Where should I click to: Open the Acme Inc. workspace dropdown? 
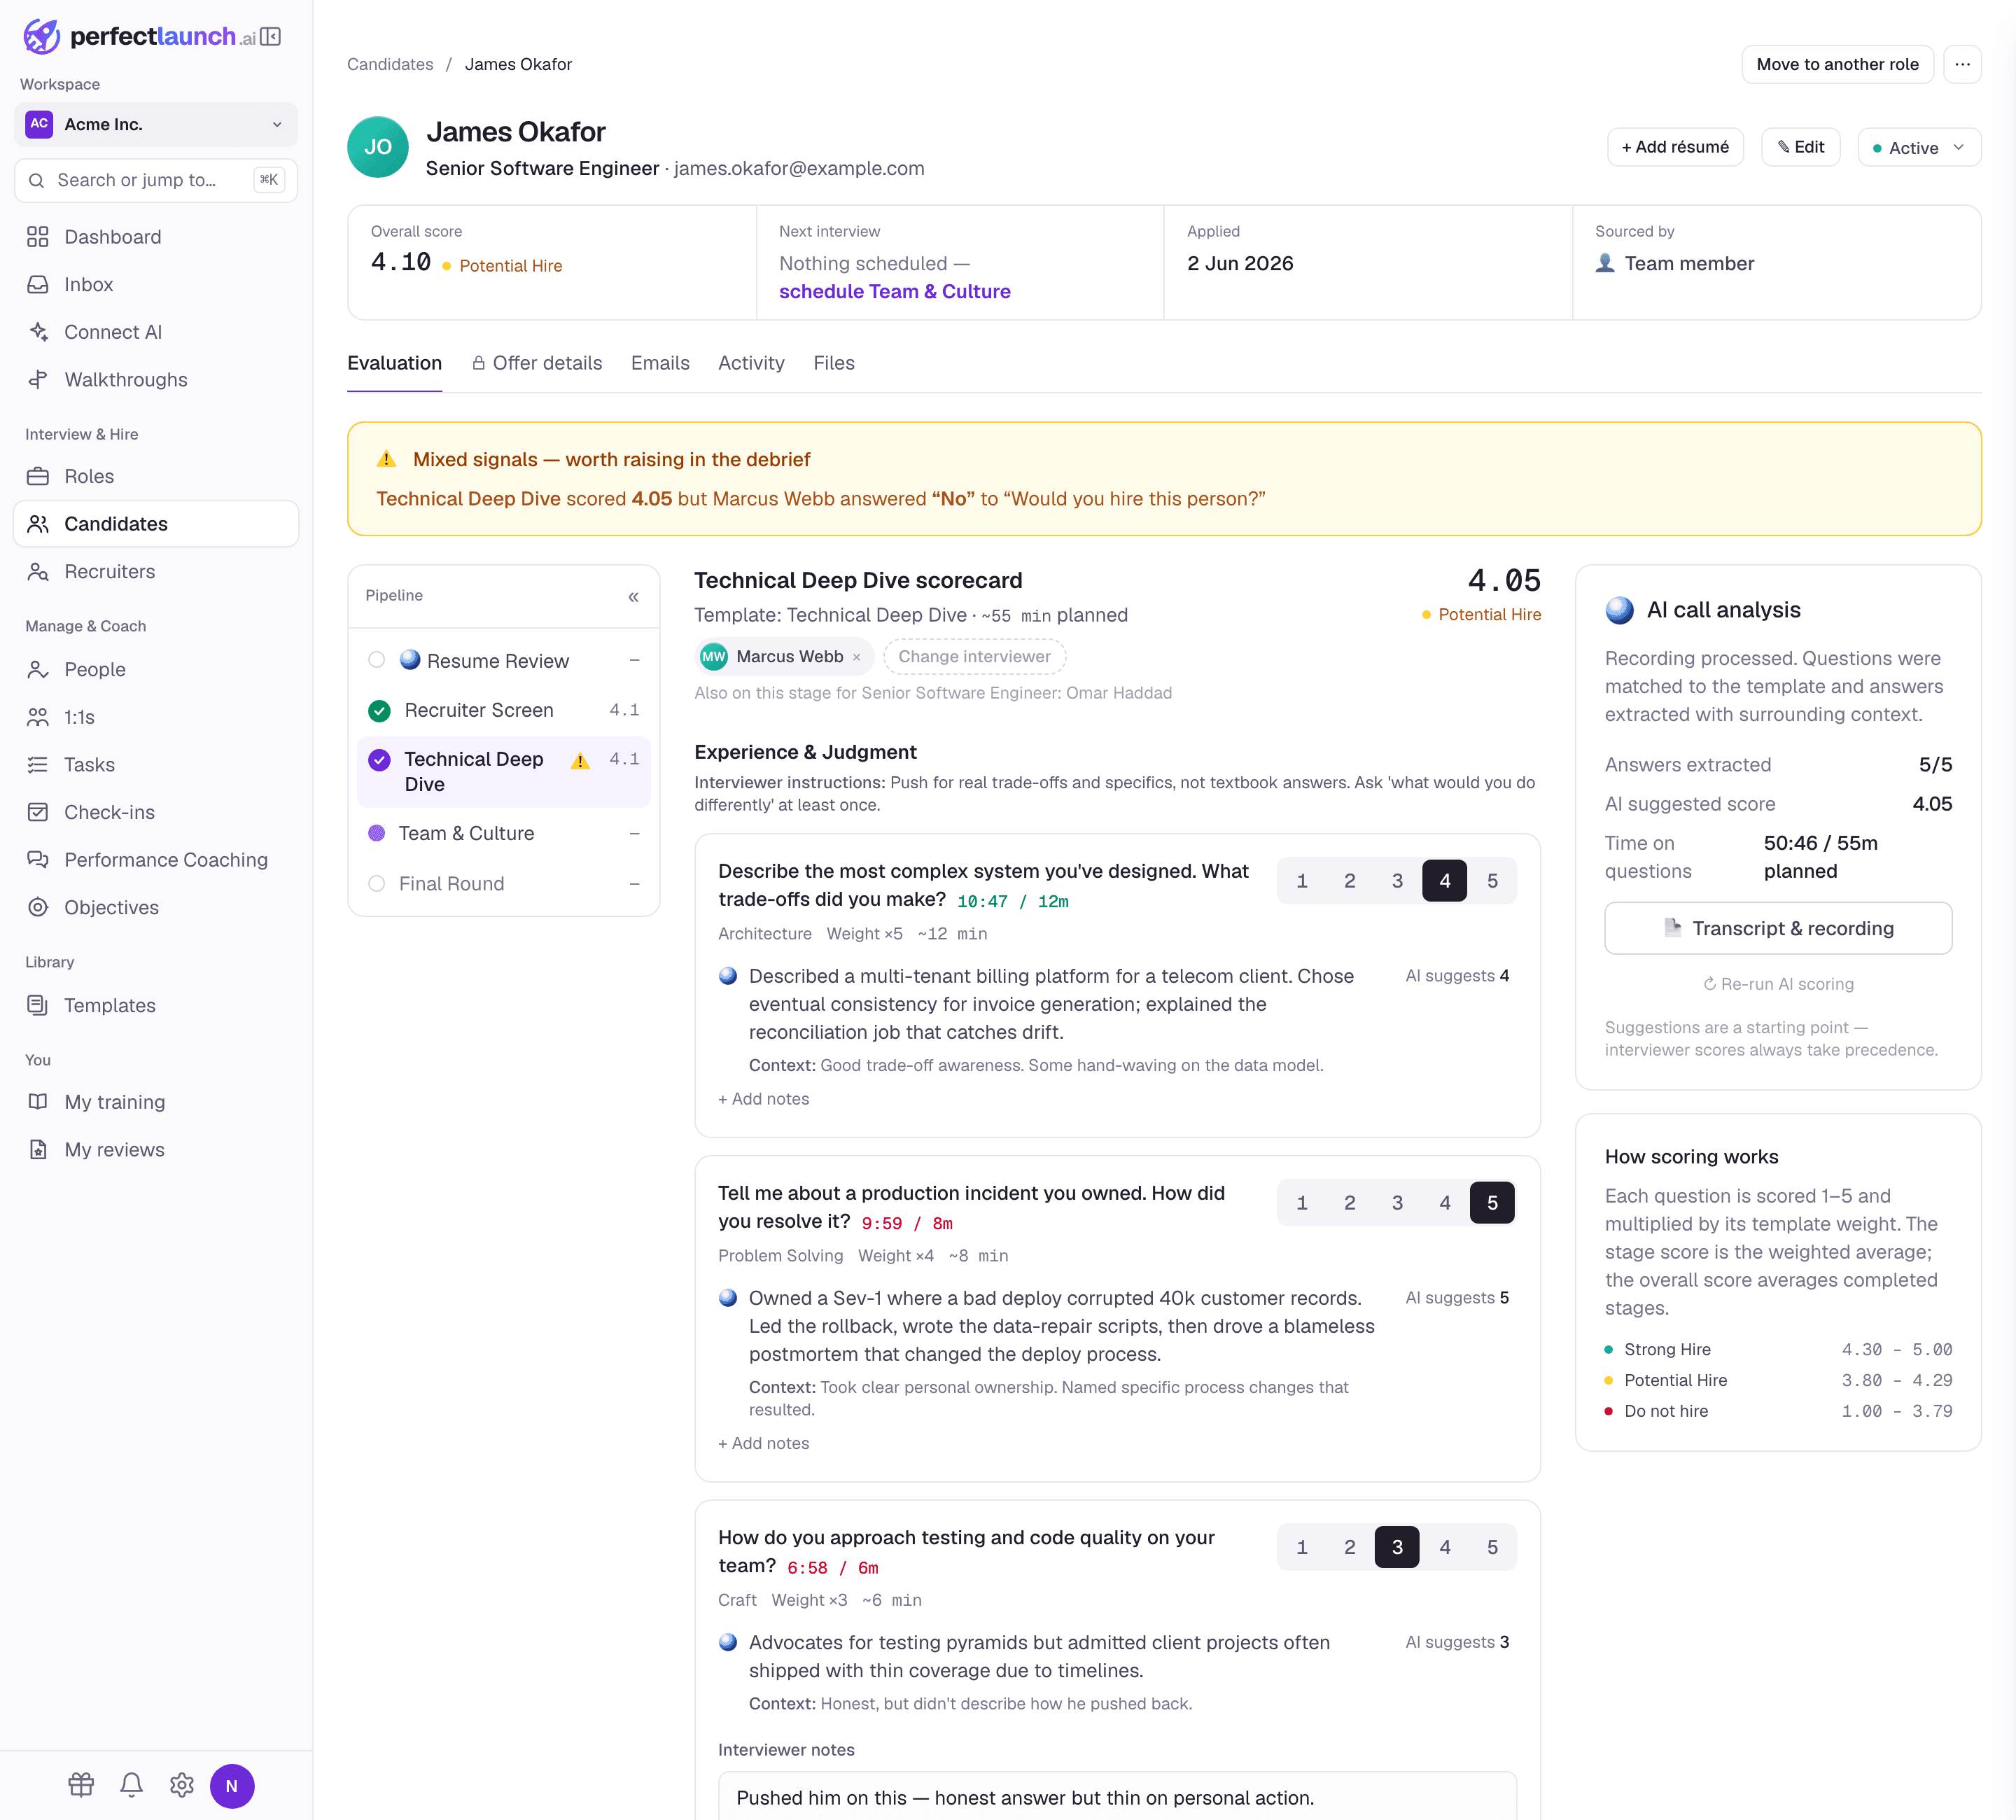tap(156, 125)
